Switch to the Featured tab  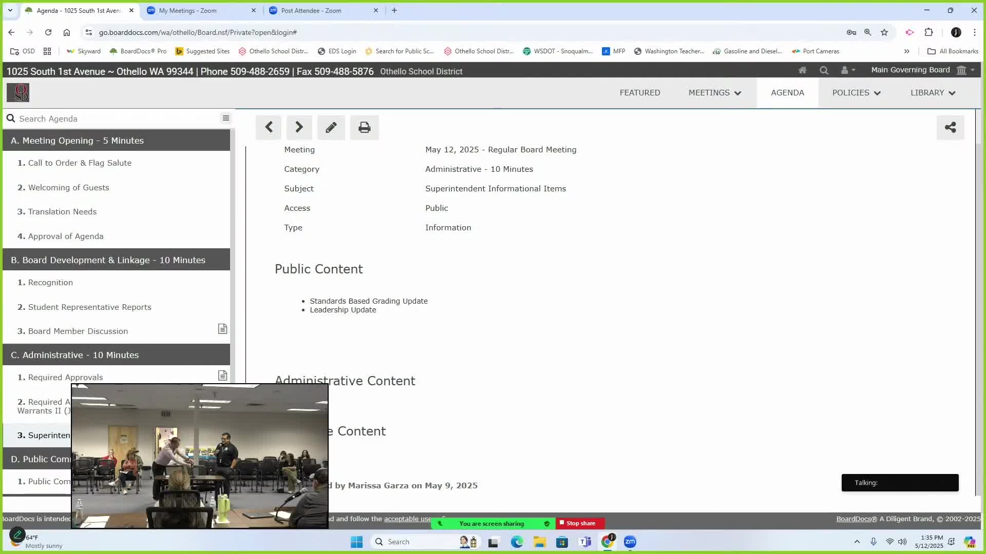[639, 93]
